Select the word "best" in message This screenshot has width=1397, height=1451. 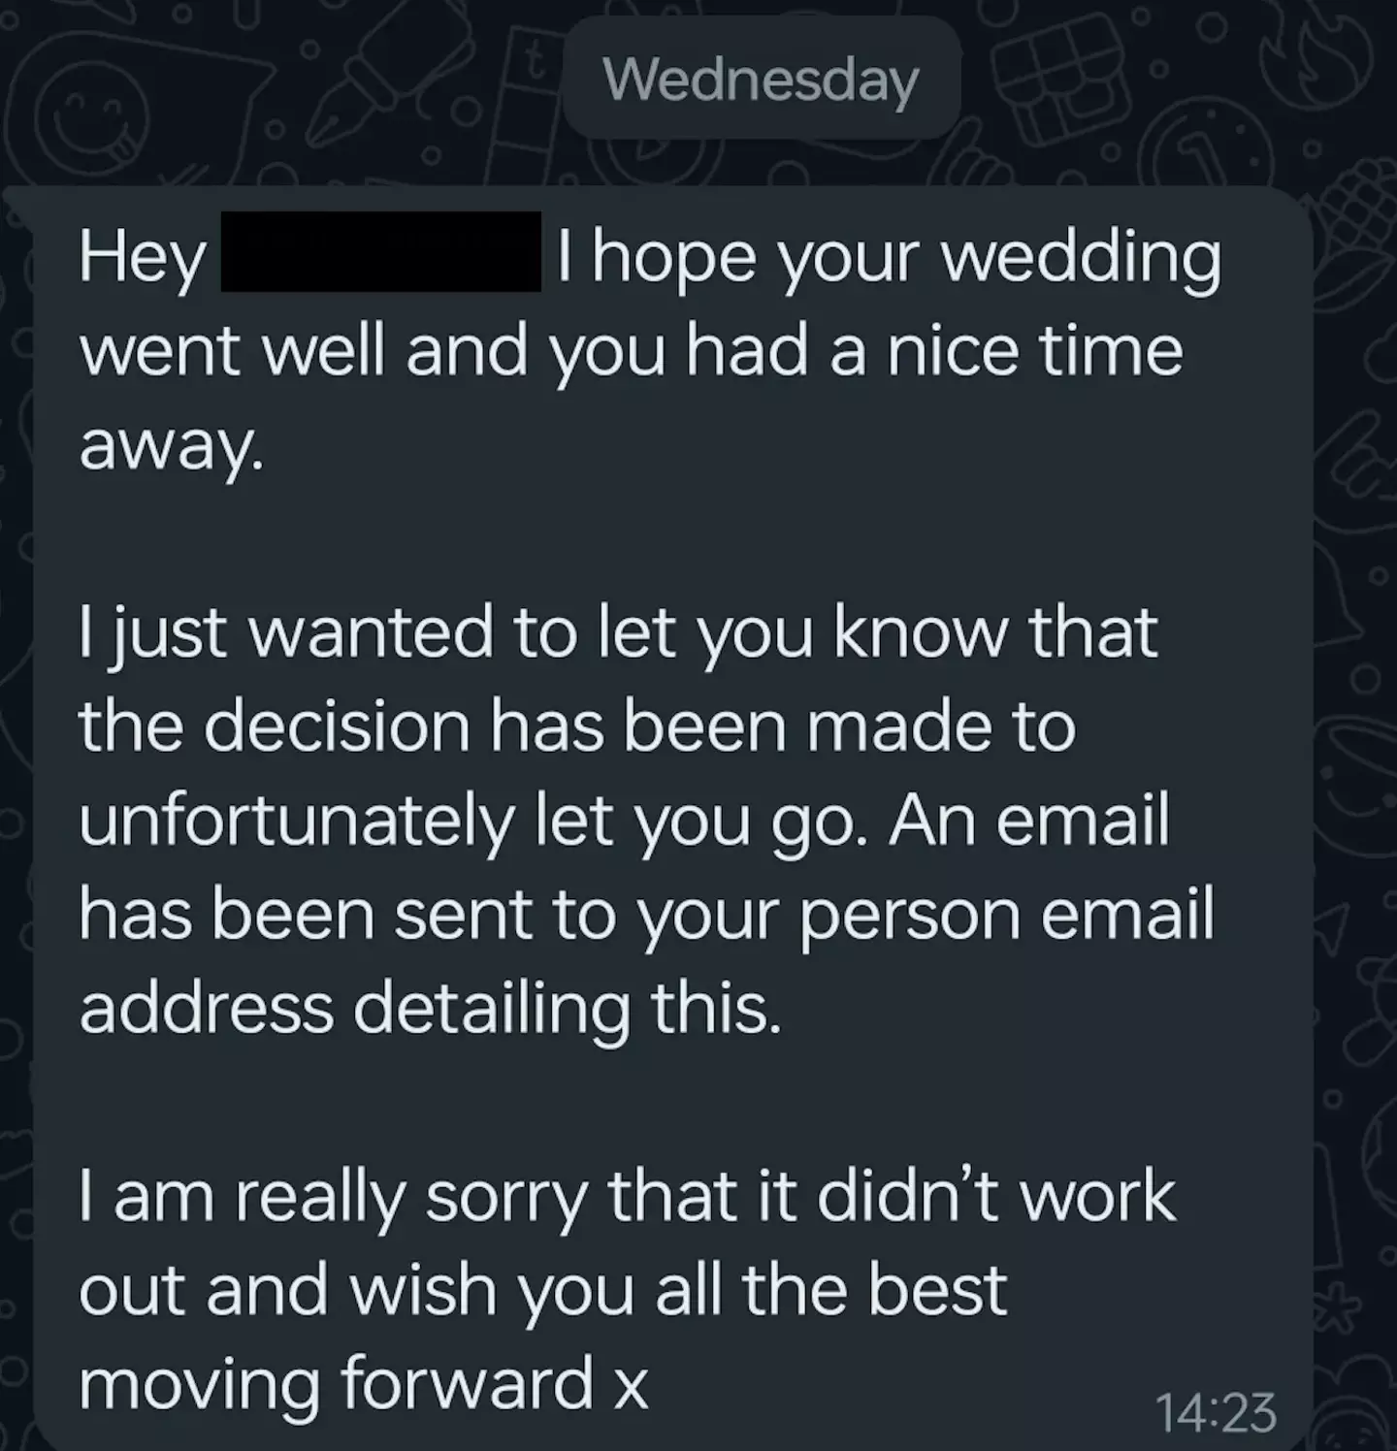tap(937, 1292)
